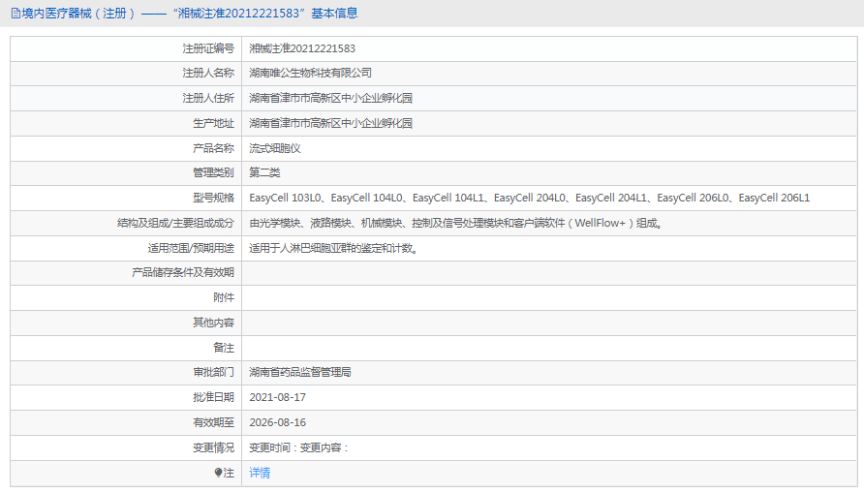Viewport: 864px width, 493px height.
Task: Click the 注册证编号 label
Action: (x=208, y=48)
